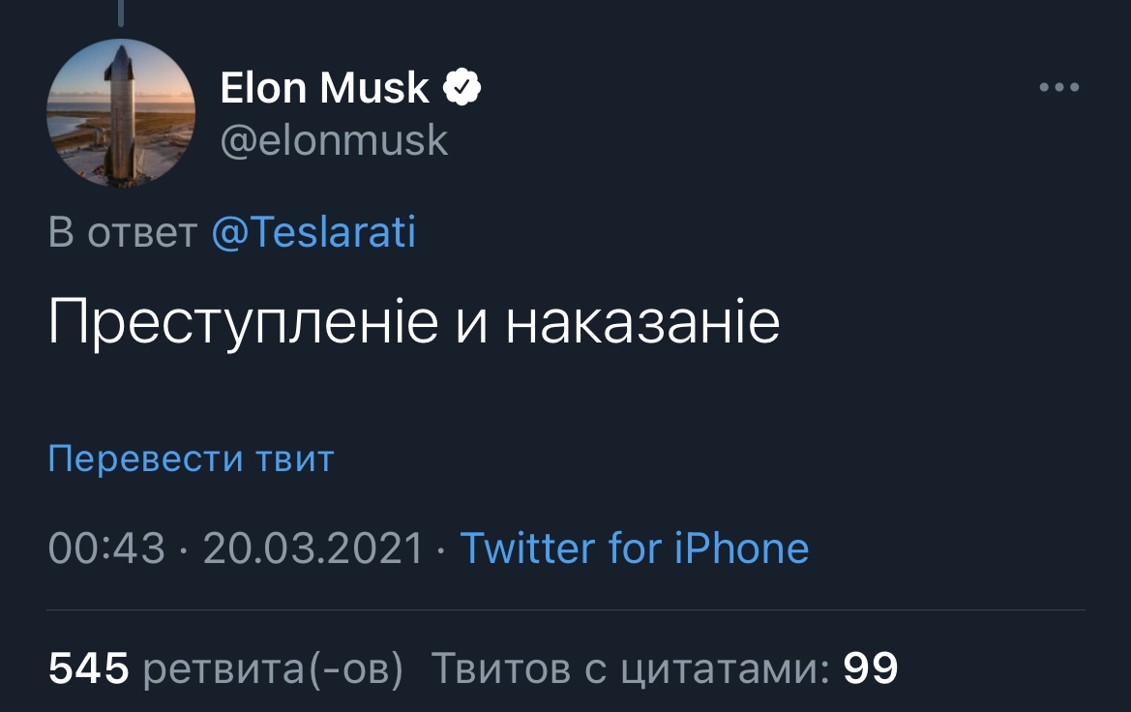Open Elon Musk's Starship profile picture
This screenshot has height=712, width=1131.
click(121, 113)
